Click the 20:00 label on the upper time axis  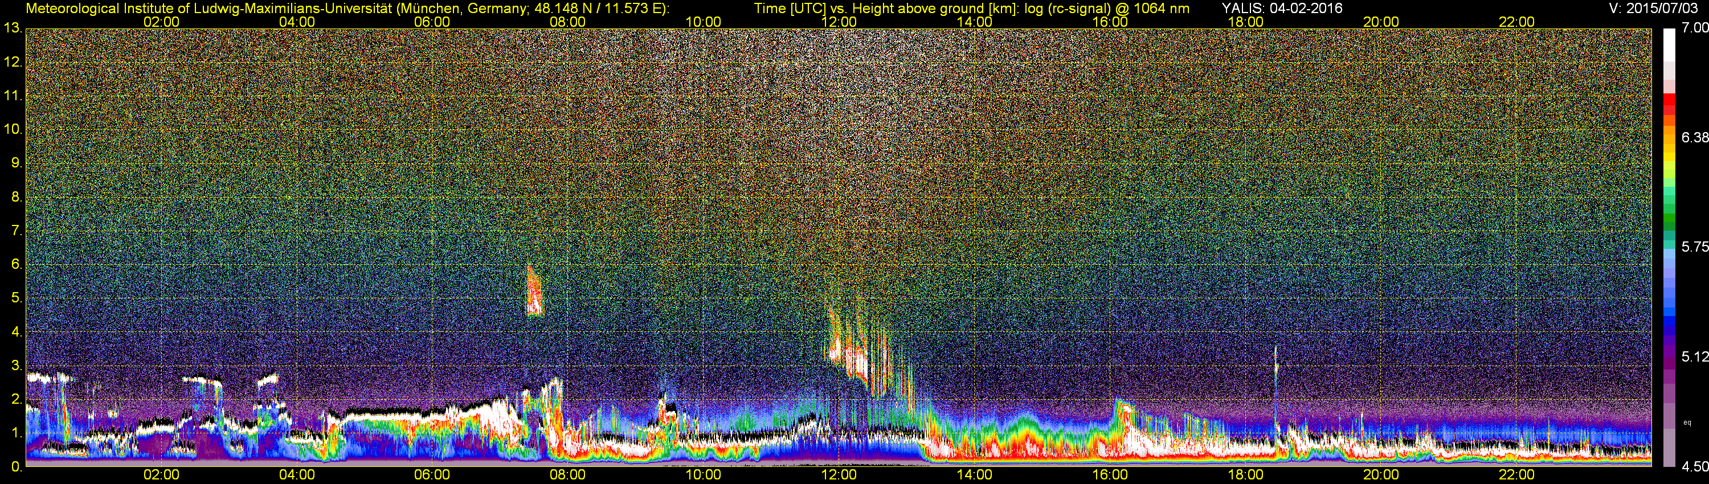(x=1381, y=22)
